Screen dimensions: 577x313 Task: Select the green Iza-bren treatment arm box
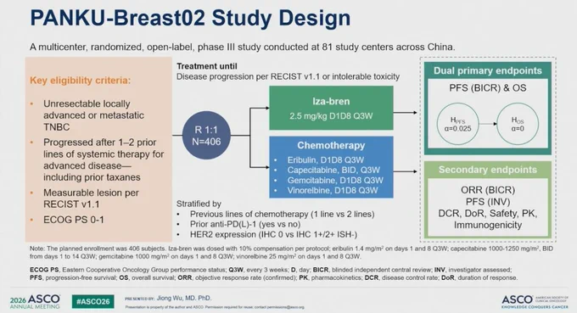click(331, 108)
